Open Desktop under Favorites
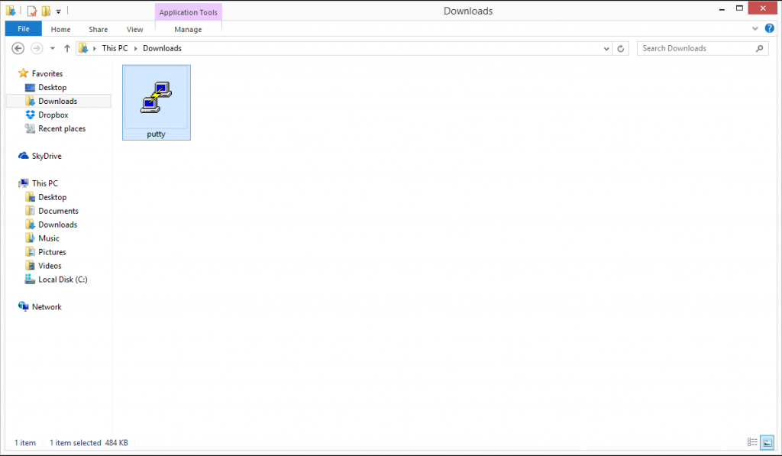This screenshot has height=456, width=782. click(46, 87)
